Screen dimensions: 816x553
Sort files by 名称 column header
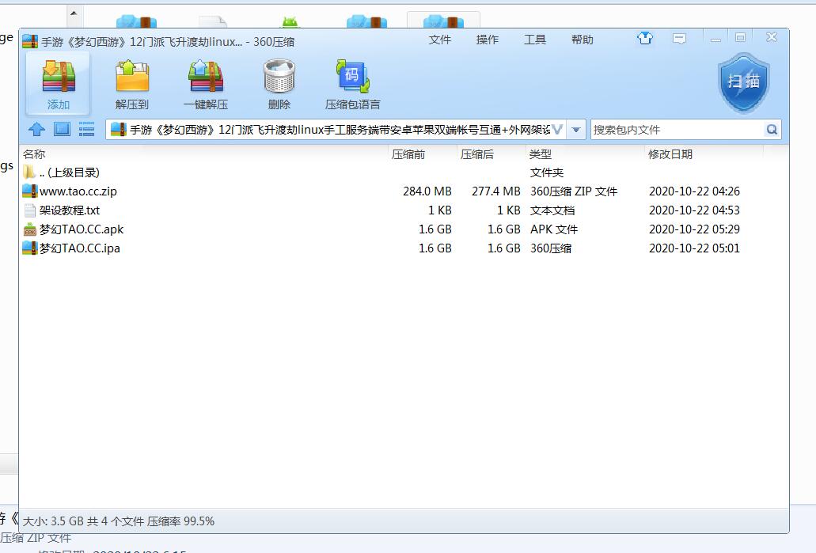34,154
